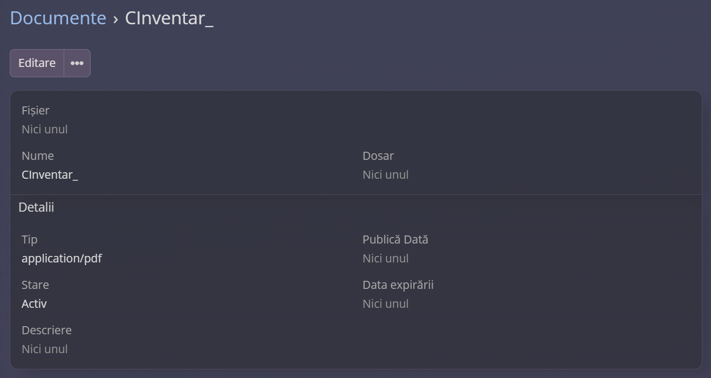Image resolution: width=711 pixels, height=378 pixels.
Task: Click the CInventar_ breadcrumb title
Action: (169, 18)
